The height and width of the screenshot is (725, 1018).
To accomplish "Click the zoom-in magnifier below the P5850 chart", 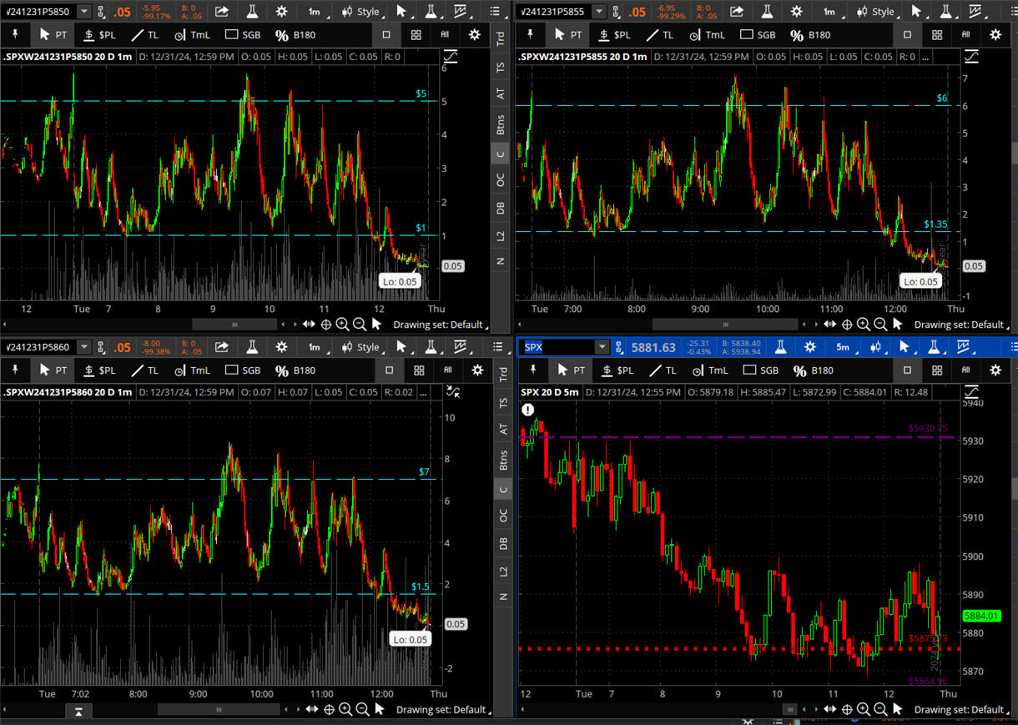I will pos(342,325).
